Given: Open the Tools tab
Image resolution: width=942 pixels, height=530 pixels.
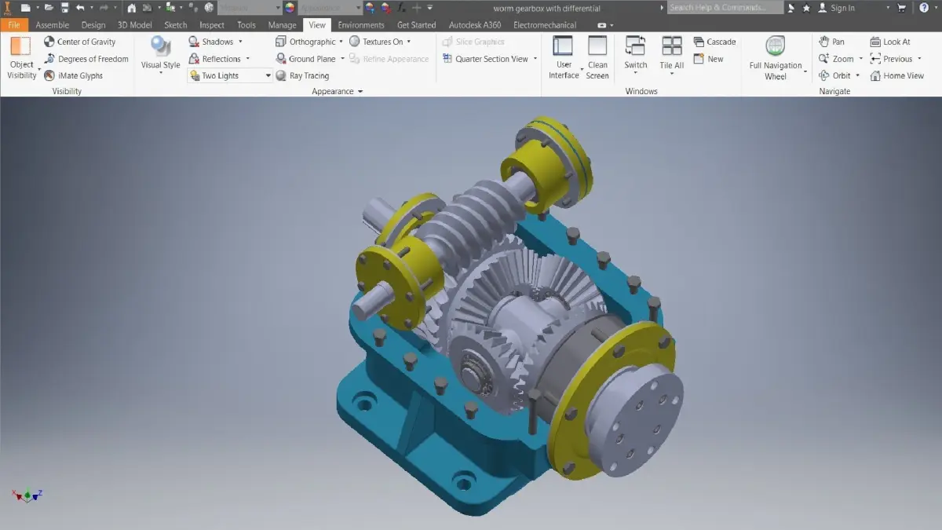Looking at the screenshot, I should click(x=246, y=25).
